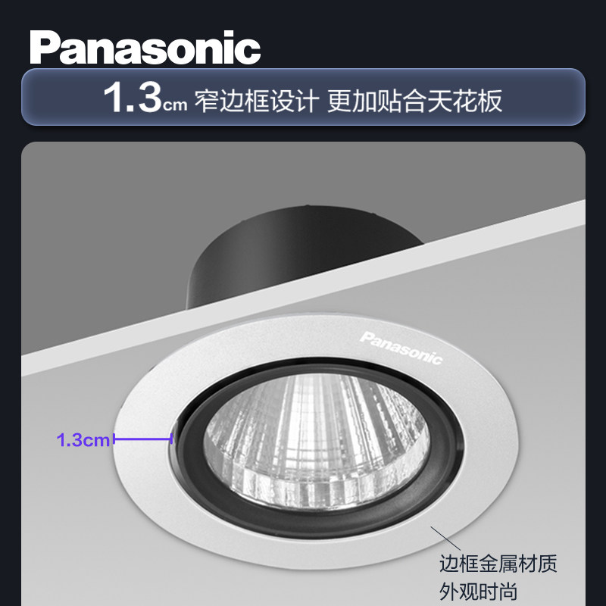
Task: Click the 窄边框设计 text in banner
Action: (x=257, y=101)
